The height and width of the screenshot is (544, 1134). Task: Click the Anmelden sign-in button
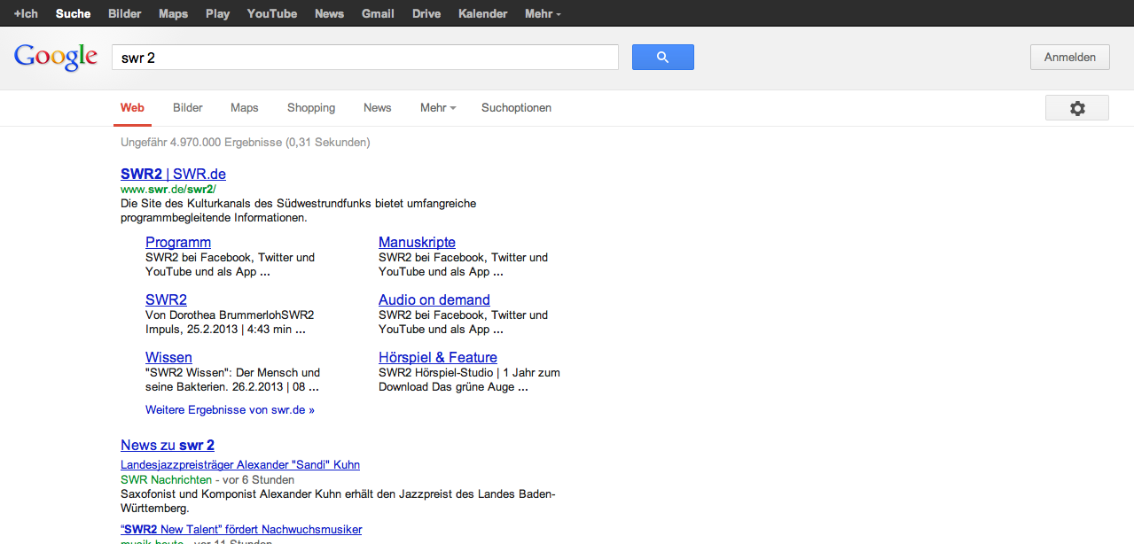click(1069, 58)
